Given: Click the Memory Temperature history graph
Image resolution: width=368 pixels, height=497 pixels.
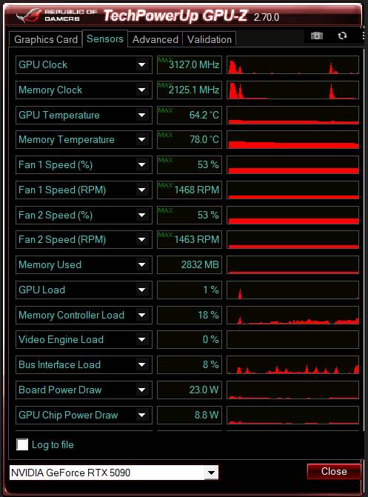Looking at the screenshot, I should click(293, 139).
